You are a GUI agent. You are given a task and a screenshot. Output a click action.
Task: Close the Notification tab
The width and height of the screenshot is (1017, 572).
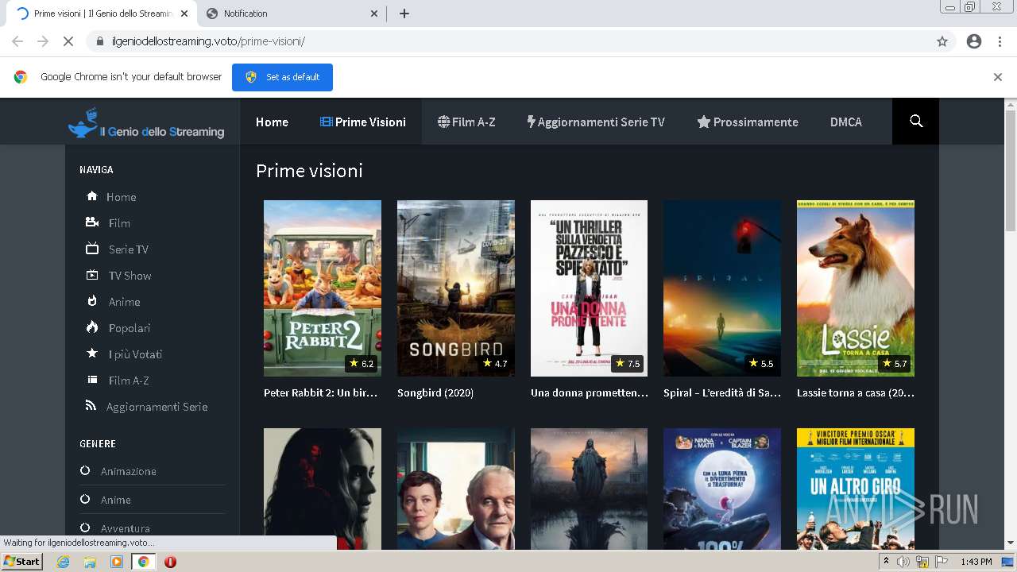(x=375, y=14)
